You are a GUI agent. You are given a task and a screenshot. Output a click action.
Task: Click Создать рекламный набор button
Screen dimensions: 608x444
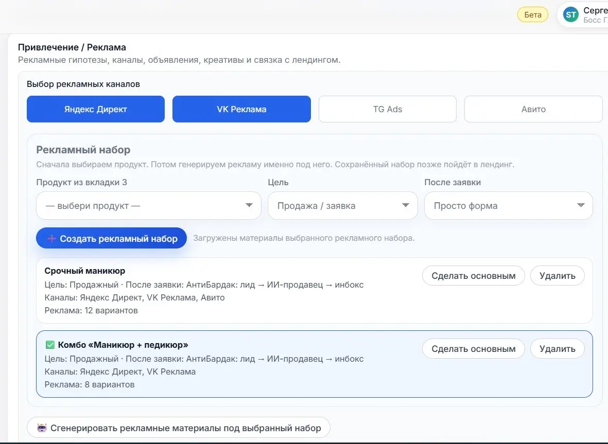click(111, 238)
